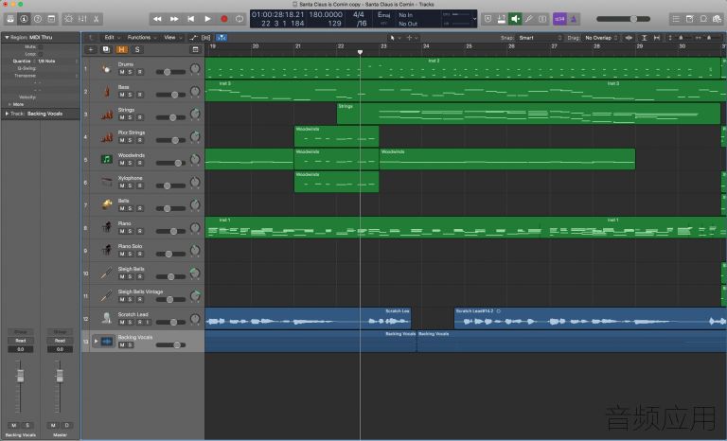
Task: Toggle the region Mute checkbox
Action: click(41, 46)
